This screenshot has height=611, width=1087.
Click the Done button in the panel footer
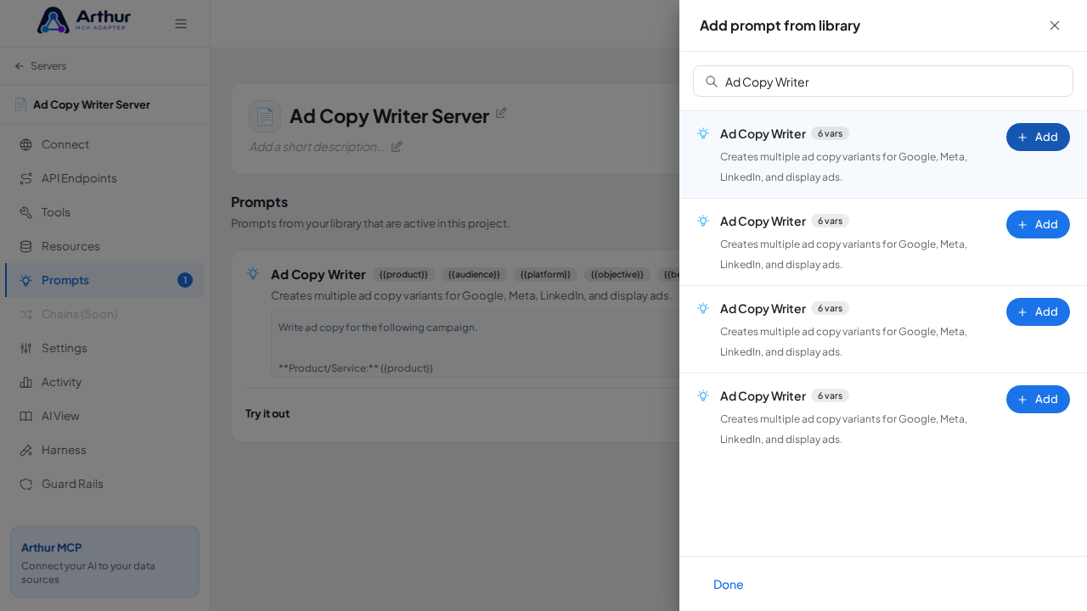click(x=728, y=585)
